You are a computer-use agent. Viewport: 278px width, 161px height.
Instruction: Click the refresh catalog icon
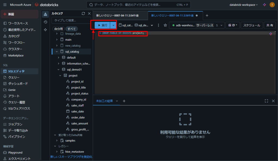[83, 14]
